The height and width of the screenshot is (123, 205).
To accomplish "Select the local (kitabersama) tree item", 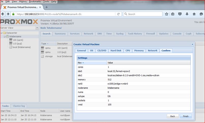I will coord(22,47).
